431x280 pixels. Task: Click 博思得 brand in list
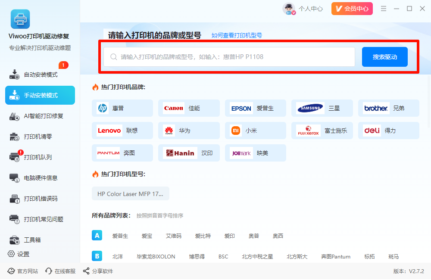(x=197, y=256)
